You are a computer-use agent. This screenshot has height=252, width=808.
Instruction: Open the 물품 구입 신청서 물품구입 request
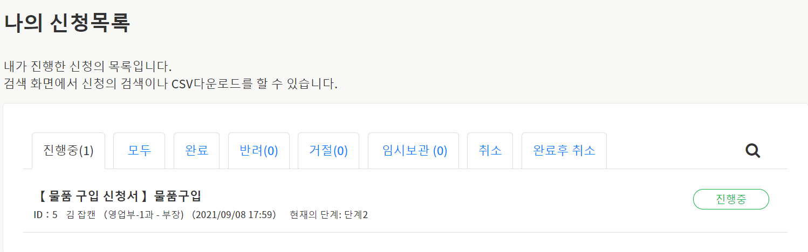click(117, 197)
